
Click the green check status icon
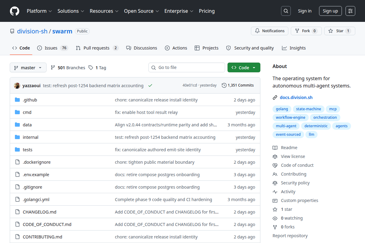(x=150, y=86)
